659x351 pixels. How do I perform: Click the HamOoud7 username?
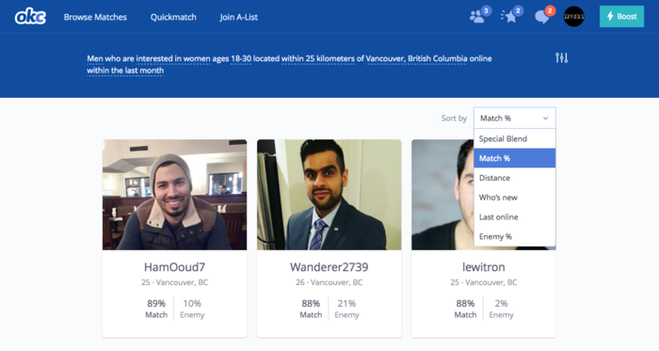click(174, 267)
